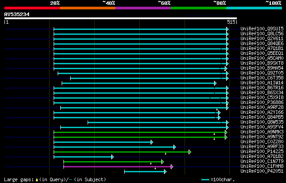Click the UniRef100_B9SKT8 label
Viewport: 286px width, 183px height.
262,63
